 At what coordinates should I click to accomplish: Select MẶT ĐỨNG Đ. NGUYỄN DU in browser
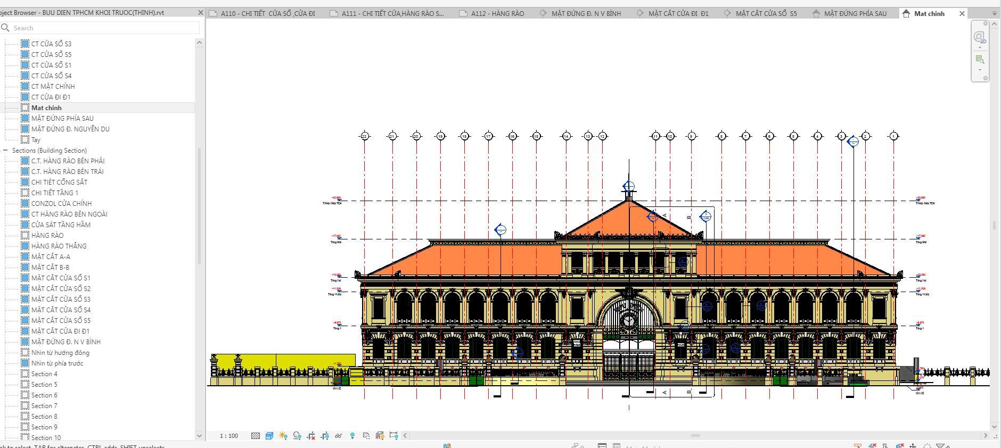70,129
